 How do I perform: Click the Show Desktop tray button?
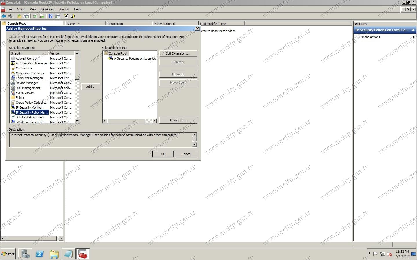coord(414,254)
